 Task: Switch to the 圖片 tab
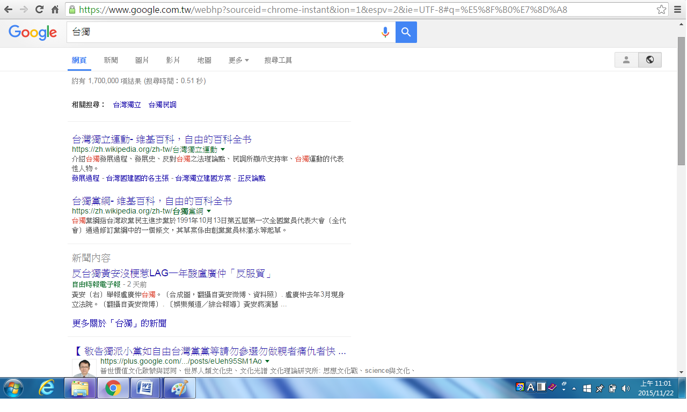coord(142,60)
